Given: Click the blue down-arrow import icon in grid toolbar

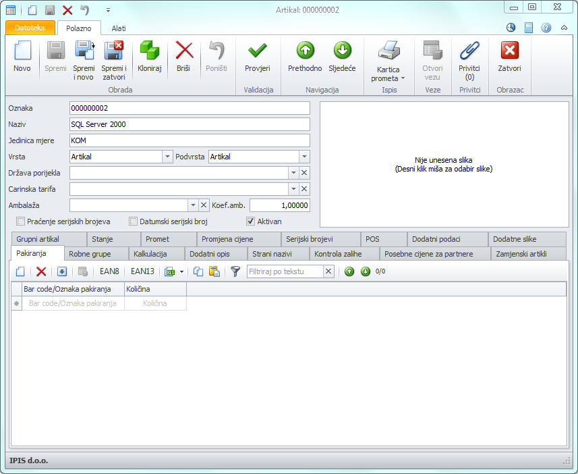Looking at the screenshot, I should coord(62,271).
